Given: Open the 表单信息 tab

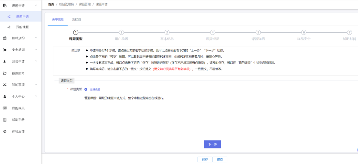Looking at the screenshot, I should coord(58,19).
